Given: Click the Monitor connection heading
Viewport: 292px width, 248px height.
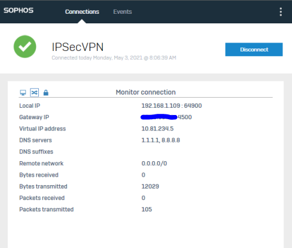Looking at the screenshot, I should point(145,92).
